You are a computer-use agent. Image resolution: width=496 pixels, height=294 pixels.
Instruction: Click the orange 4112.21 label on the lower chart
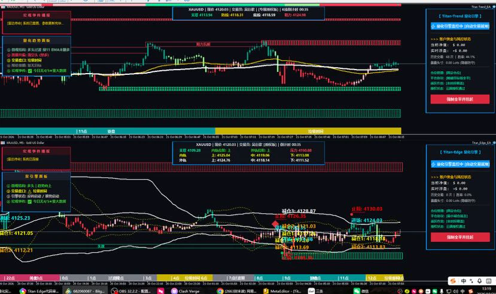tap(16, 250)
